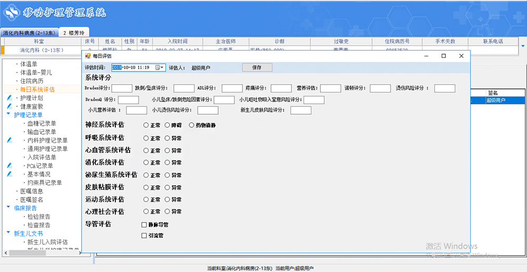Click the 诺顿评分 input field
The width and height of the screenshot is (527, 272).
click(380, 88)
